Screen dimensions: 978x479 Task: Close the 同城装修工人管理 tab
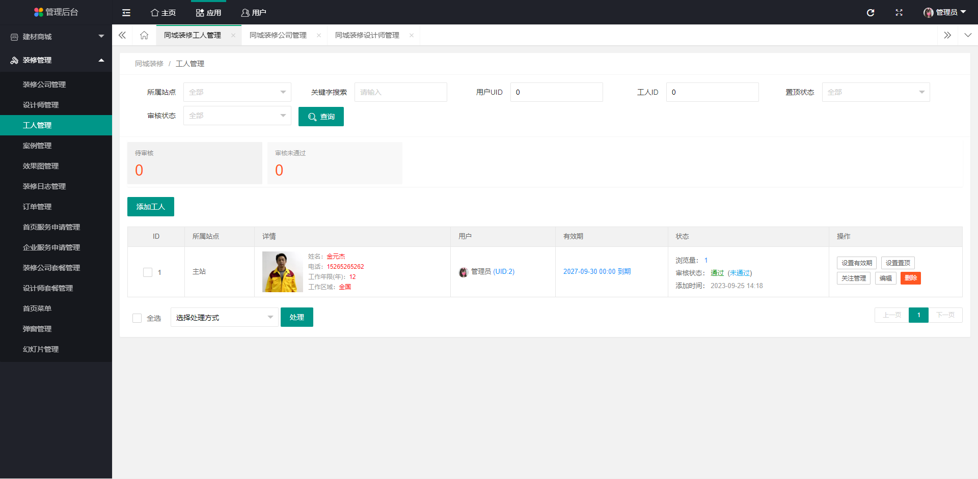(x=233, y=35)
